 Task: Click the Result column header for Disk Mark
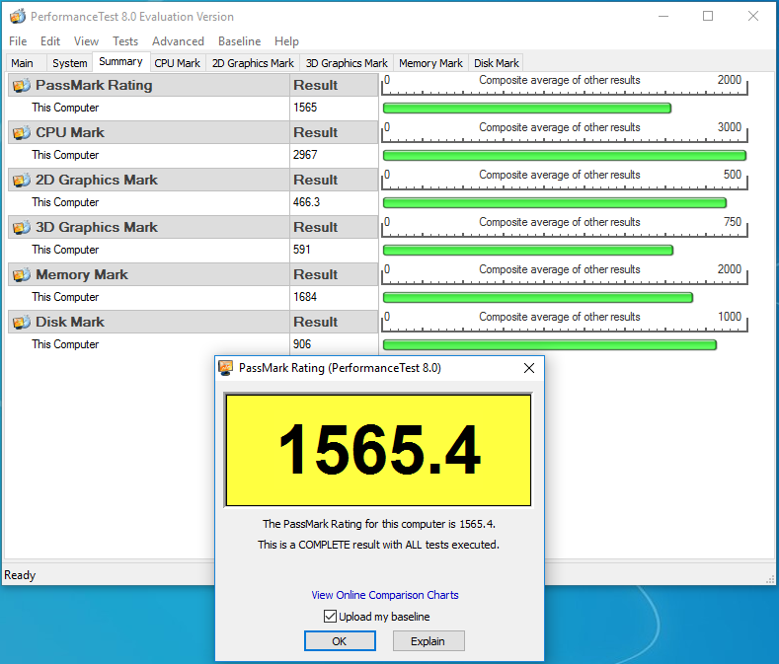[x=316, y=322]
